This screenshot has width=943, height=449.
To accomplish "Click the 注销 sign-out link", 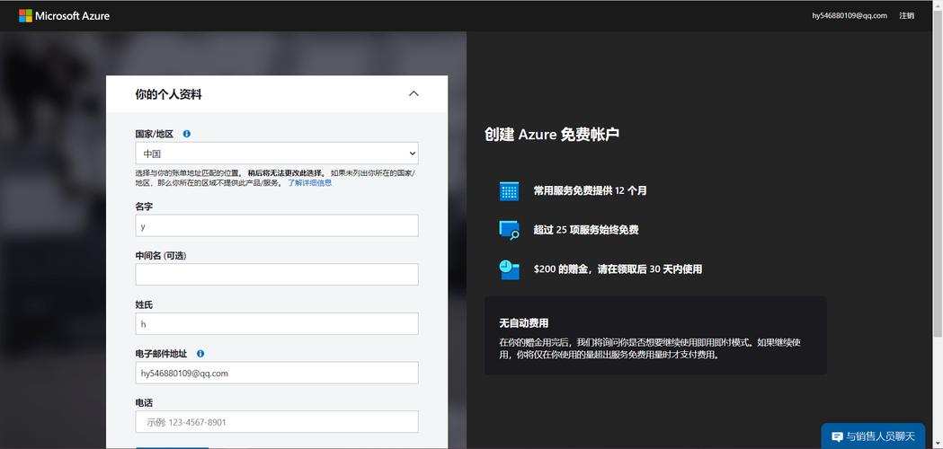I will (907, 15).
